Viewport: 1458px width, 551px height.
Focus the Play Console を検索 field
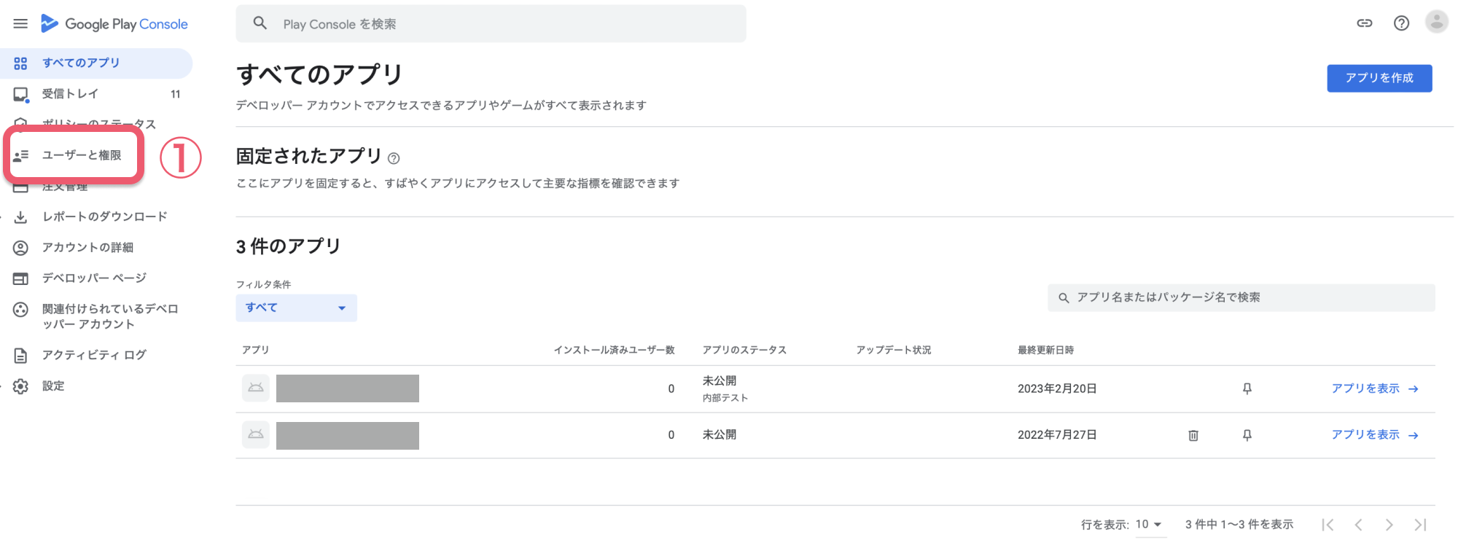[x=491, y=23]
